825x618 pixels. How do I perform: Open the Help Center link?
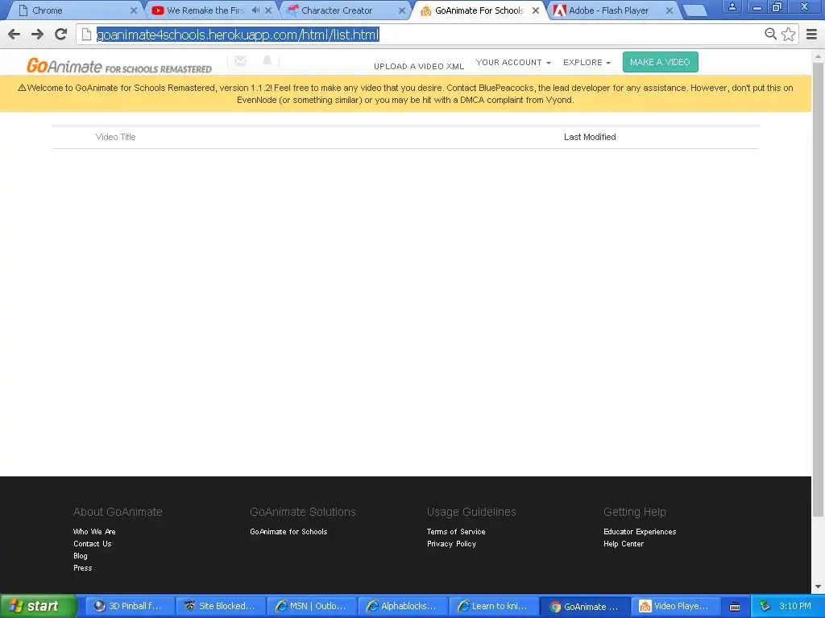coord(624,543)
